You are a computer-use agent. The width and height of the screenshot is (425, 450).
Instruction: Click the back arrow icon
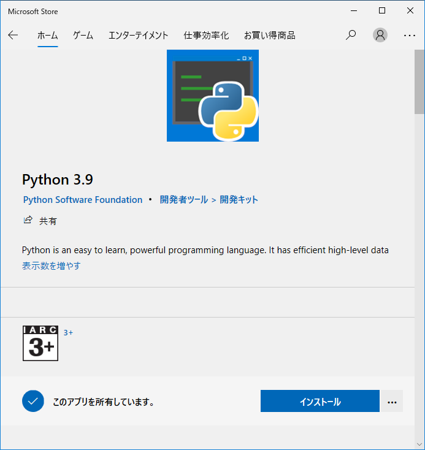pyautogui.click(x=13, y=35)
